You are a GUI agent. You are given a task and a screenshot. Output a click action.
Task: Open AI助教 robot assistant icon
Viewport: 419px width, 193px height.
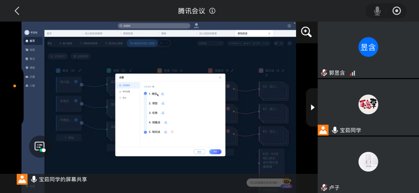point(286,182)
